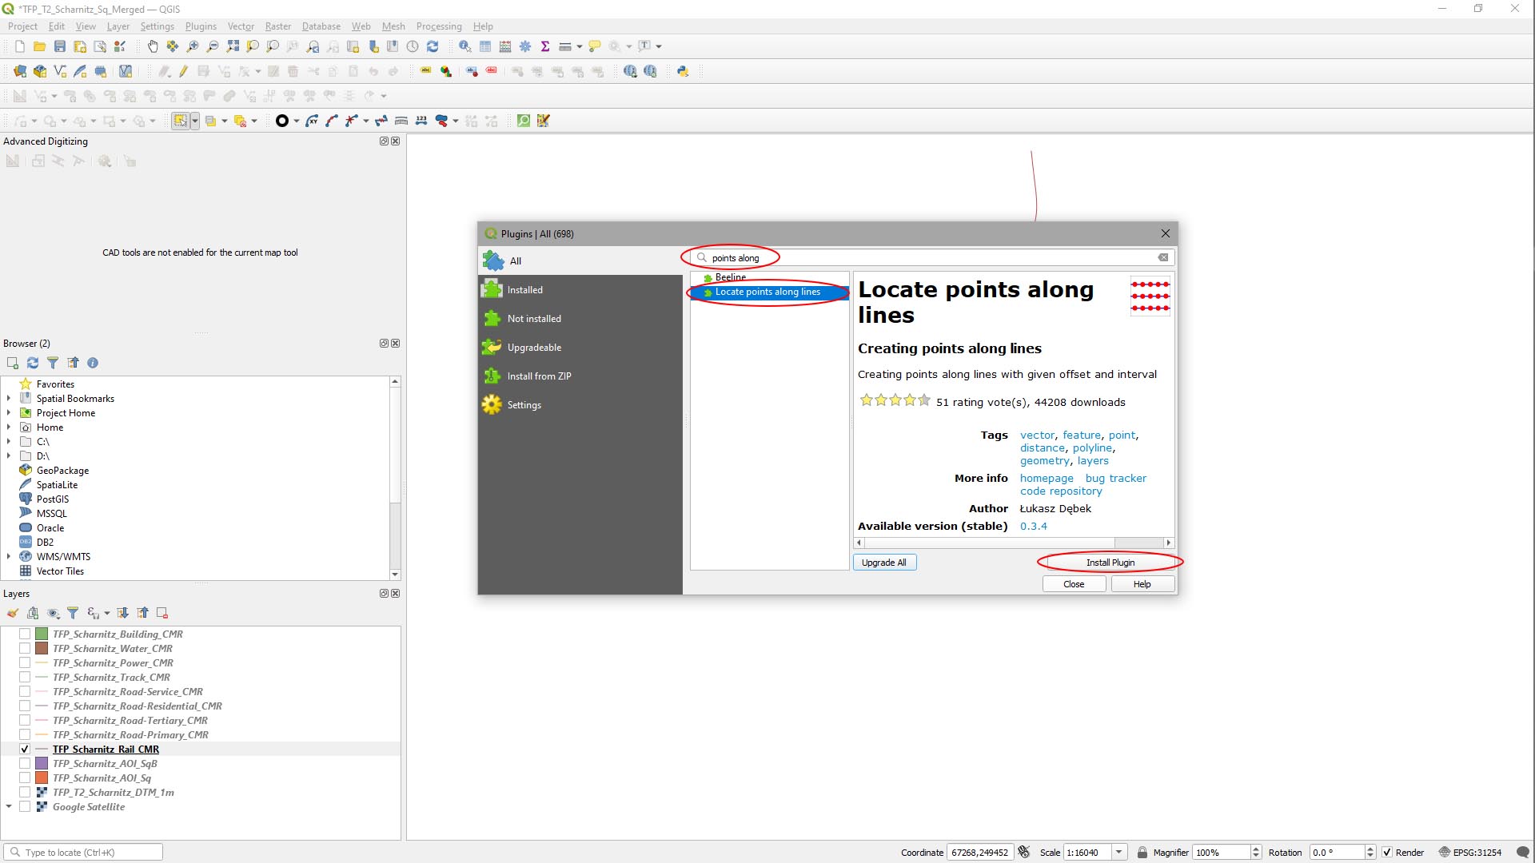Click the Close button in Plugins dialog
The image size is (1535, 863).
pyautogui.click(x=1074, y=584)
